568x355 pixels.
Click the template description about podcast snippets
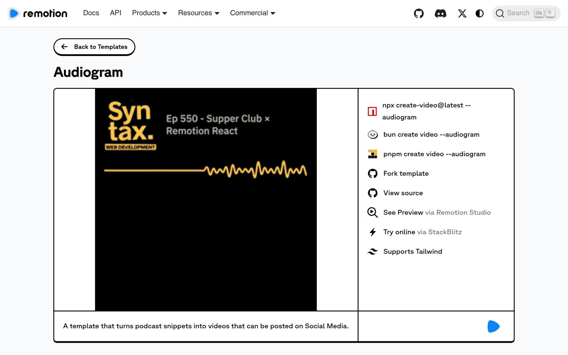click(206, 326)
